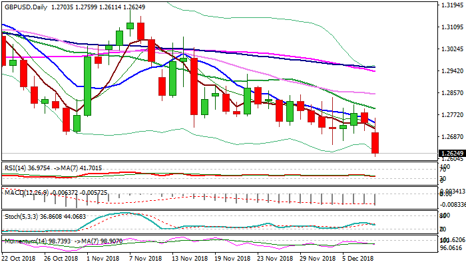This screenshot has height=266, width=466.
Task: Click the 1.31945 price axis level
Action: 452,5
